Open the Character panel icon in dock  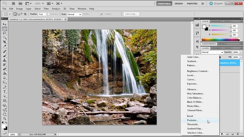[x=197, y=41]
